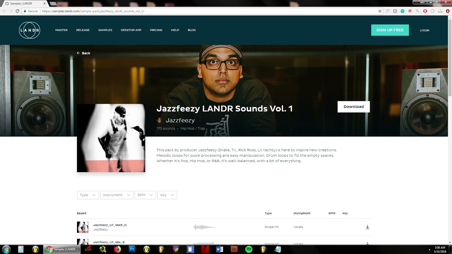Bookmark this page with the star icon
The height and width of the screenshot is (254, 452).
click(380, 11)
